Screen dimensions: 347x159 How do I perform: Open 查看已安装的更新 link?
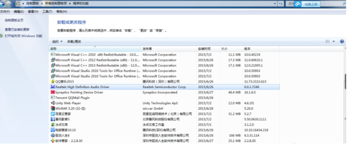17,30
